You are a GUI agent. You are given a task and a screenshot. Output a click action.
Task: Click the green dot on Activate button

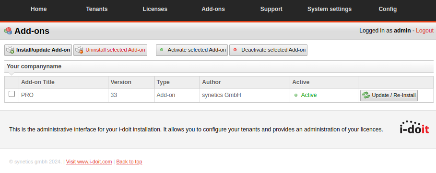point(162,50)
